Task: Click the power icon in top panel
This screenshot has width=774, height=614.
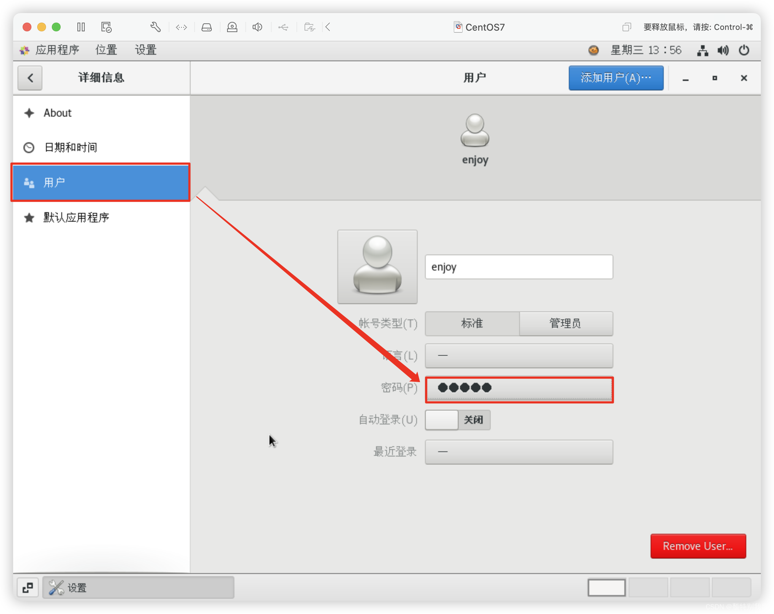Action: tap(744, 50)
